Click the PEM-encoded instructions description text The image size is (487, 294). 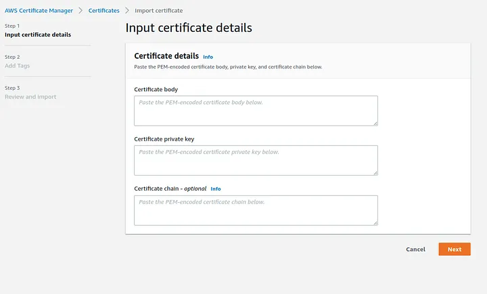coord(229,67)
